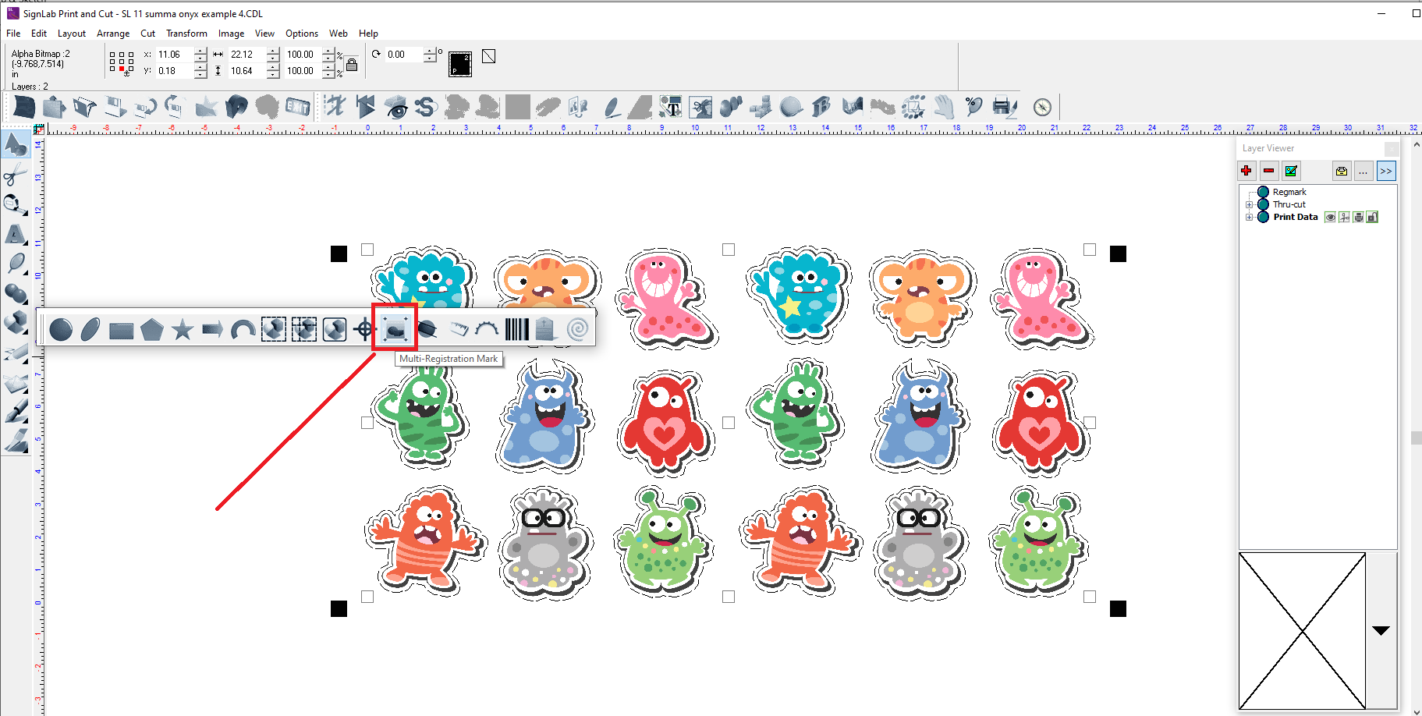The image size is (1422, 716).
Task: Select the single registration mark crosshair tool
Action: [x=364, y=329]
